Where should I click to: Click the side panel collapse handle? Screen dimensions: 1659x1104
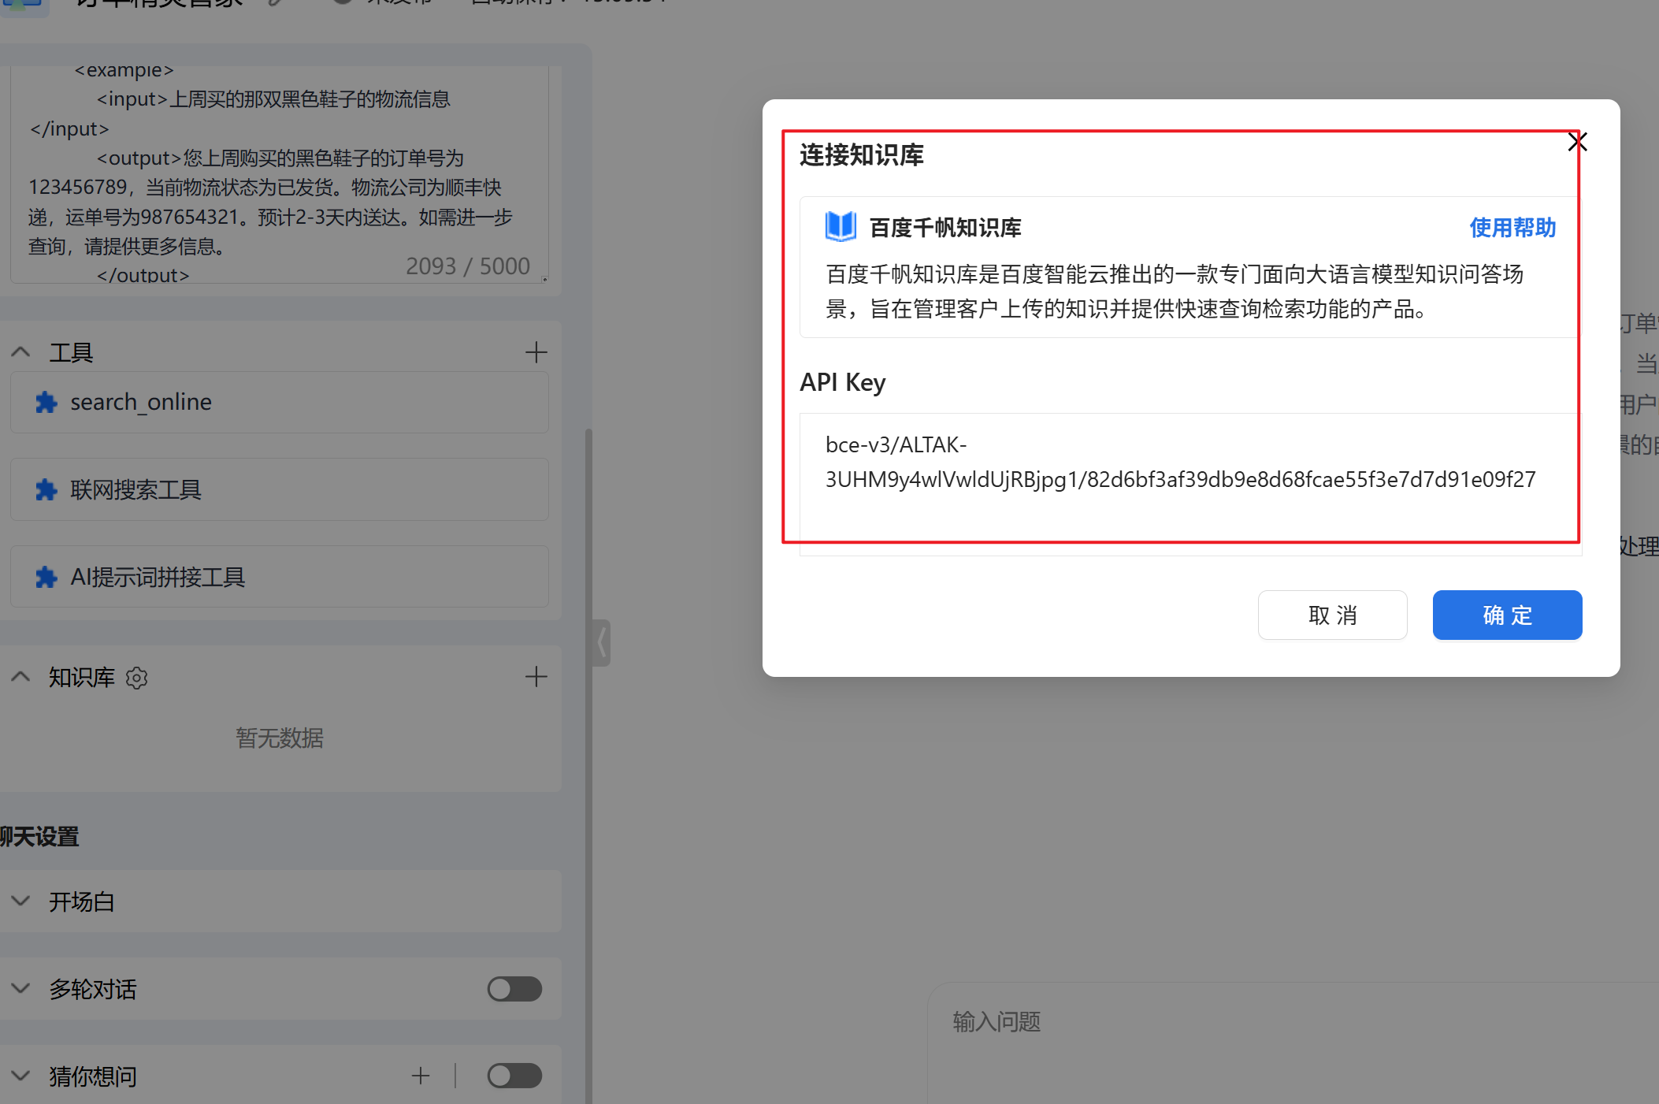pyautogui.click(x=601, y=642)
